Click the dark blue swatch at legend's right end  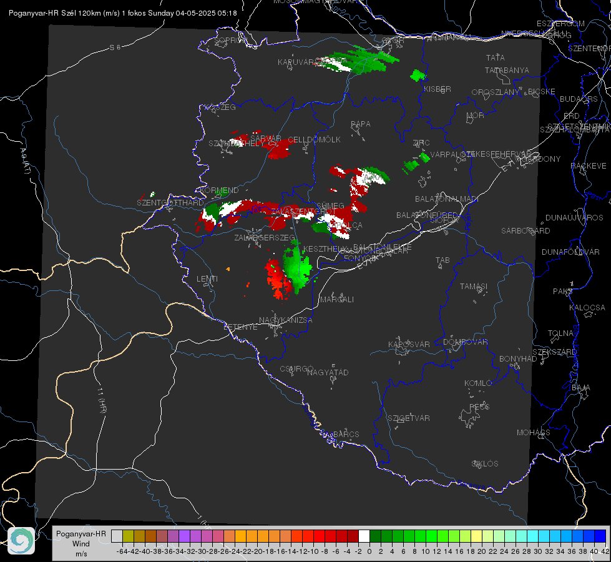(x=600, y=536)
